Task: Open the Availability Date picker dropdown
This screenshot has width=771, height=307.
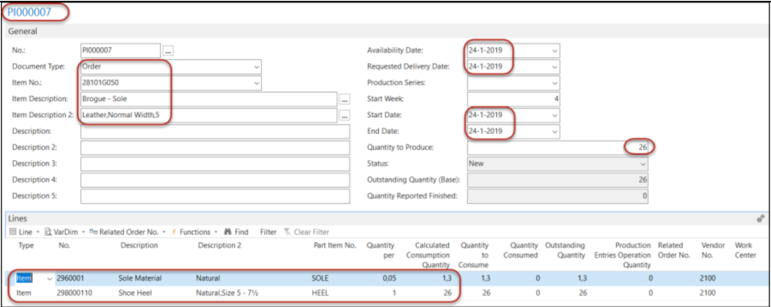Action: 554,51
